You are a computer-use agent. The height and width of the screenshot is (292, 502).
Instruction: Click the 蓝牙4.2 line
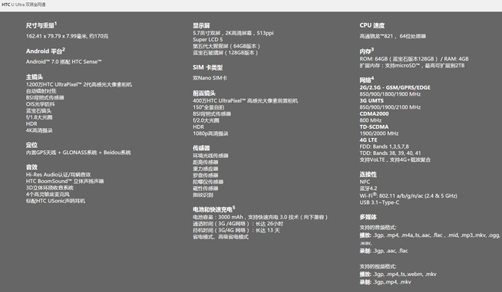pyautogui.click(x=368, y=189)
